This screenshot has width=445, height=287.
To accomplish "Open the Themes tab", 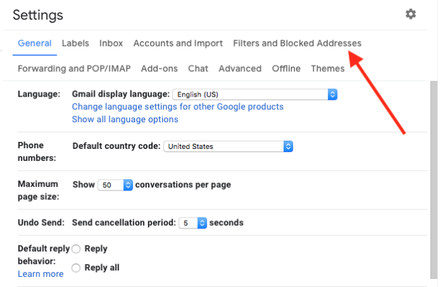I will (x=327, y=69).
